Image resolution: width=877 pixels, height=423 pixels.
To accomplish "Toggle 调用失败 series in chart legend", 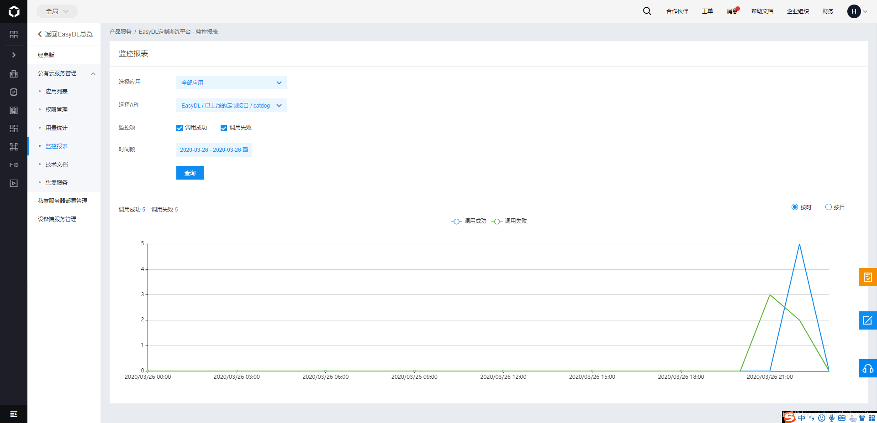I will coord(509,221).
